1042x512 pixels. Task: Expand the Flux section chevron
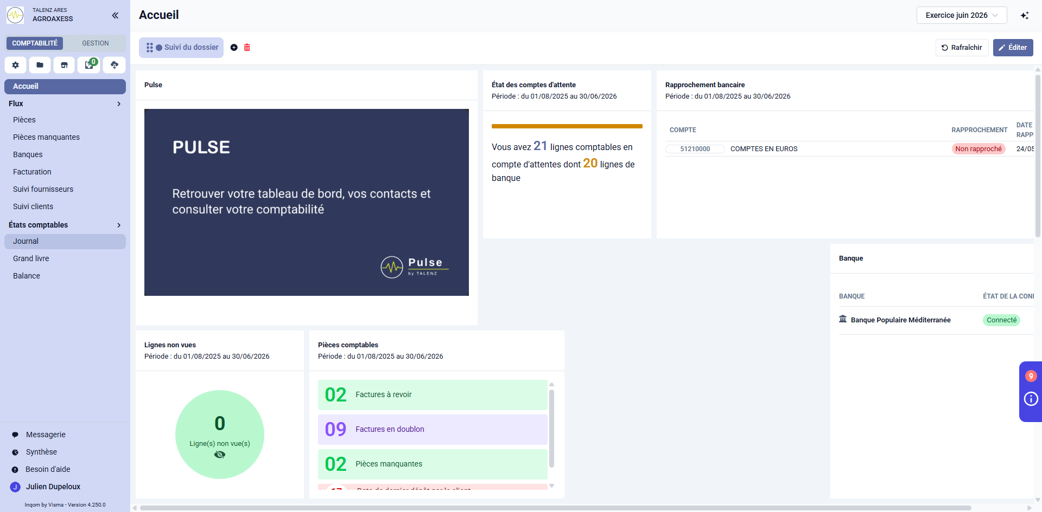point(119,103)
